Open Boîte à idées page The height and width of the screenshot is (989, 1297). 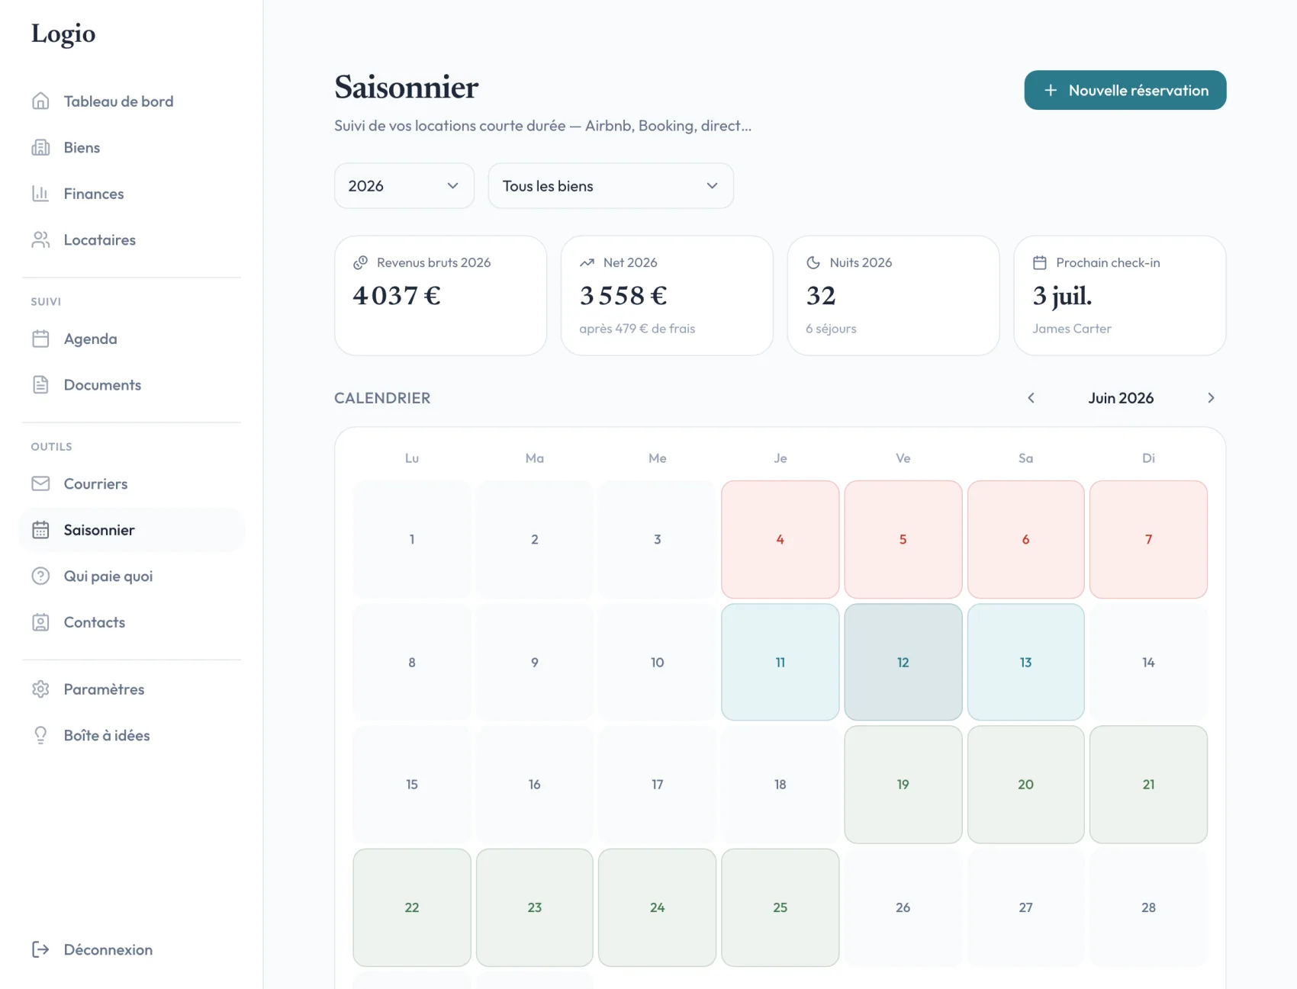pyautogui.click(x=131, y=735)
